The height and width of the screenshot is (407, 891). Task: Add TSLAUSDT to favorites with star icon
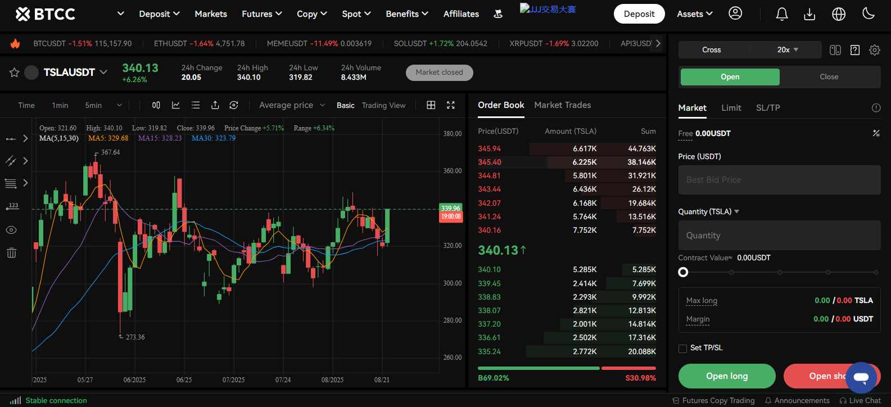tap(15, 73)
